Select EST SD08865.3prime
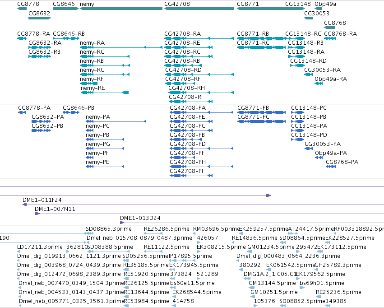384x308 pixels. tap(109, 229)
